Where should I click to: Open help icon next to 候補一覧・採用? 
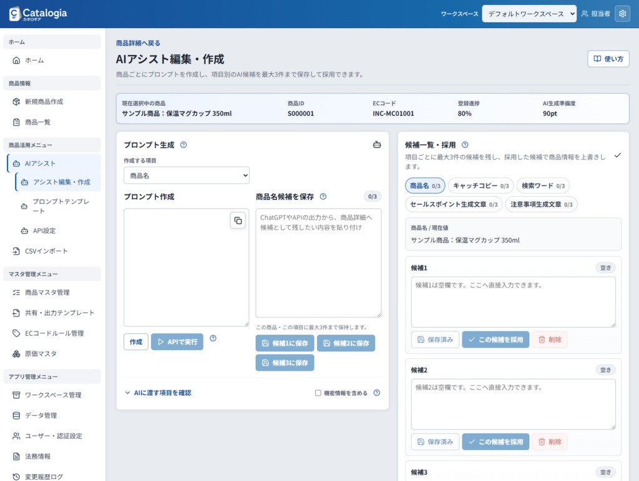click(x=465, y=145)
